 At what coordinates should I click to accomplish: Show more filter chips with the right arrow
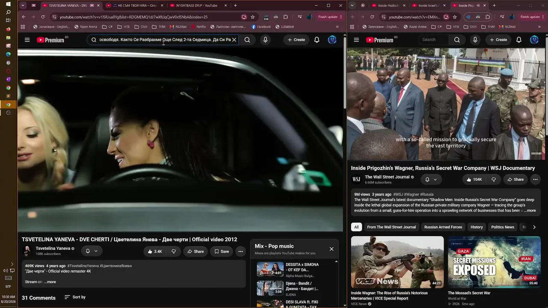[x=534, y=227]
